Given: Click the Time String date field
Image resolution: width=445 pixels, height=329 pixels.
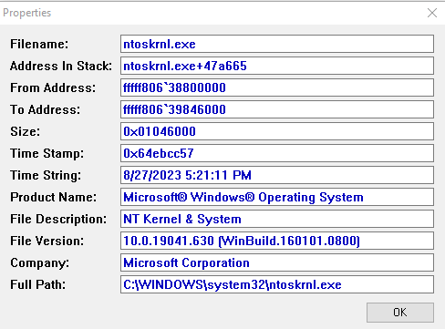Looking at the screenshot, I should pos(277,175).
